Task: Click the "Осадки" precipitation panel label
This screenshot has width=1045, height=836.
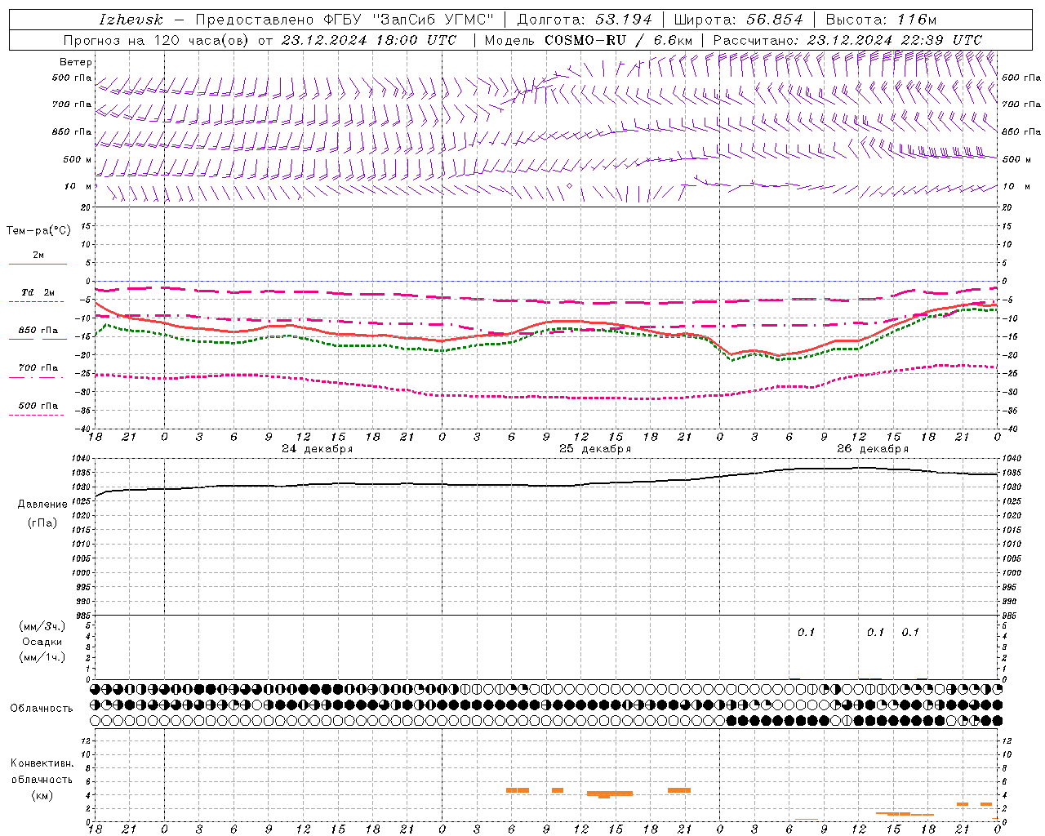Action: point(42,642)
